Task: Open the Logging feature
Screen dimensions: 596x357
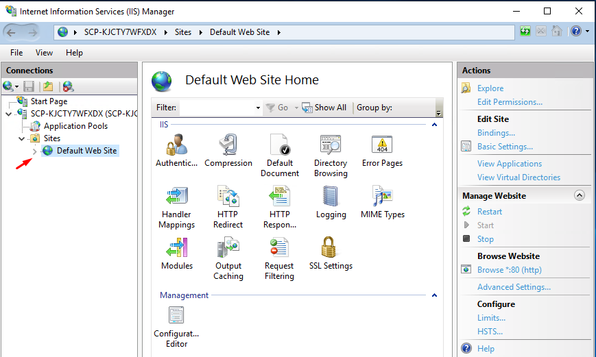Action: coord(331,202)
